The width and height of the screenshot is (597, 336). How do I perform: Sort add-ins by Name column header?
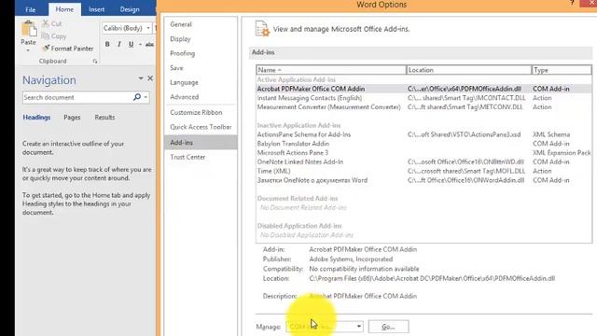point(331,70)
